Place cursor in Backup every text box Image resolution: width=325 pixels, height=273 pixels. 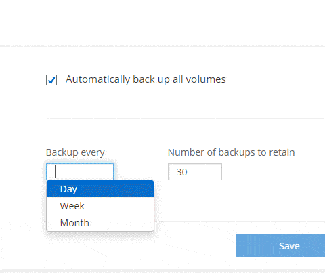tap(80, 171)
